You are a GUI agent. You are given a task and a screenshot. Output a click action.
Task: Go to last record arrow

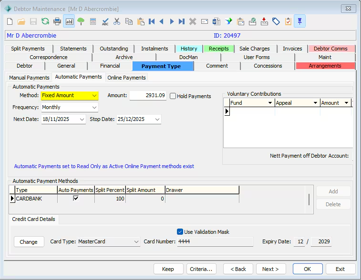pos(182,21)
